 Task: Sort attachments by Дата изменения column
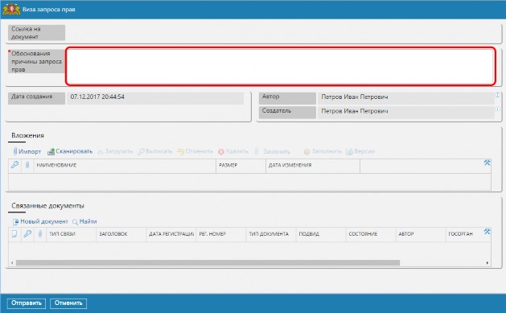coord(313,165)
